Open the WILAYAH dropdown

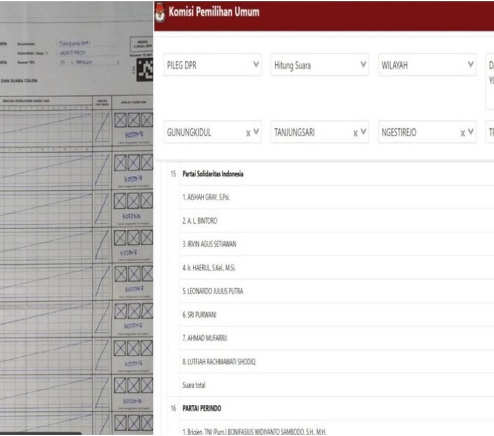click(x=427, y=65)
